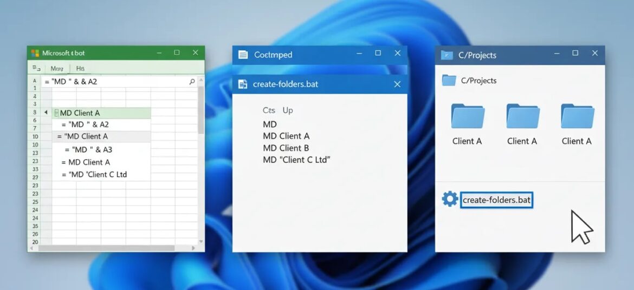Viewport: 634px width, 290px height.
Task: Click the A header above row 1
Action: pyautogui.click(x=35, y=81)
